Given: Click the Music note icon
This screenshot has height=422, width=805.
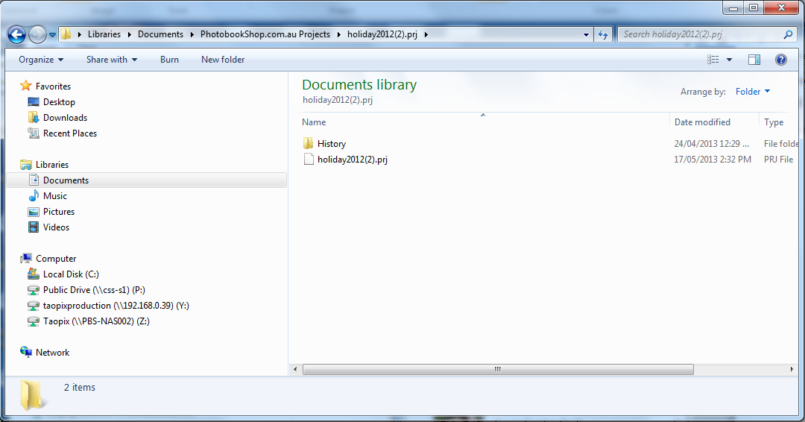Looking at the screenshot, I should 34,195.
